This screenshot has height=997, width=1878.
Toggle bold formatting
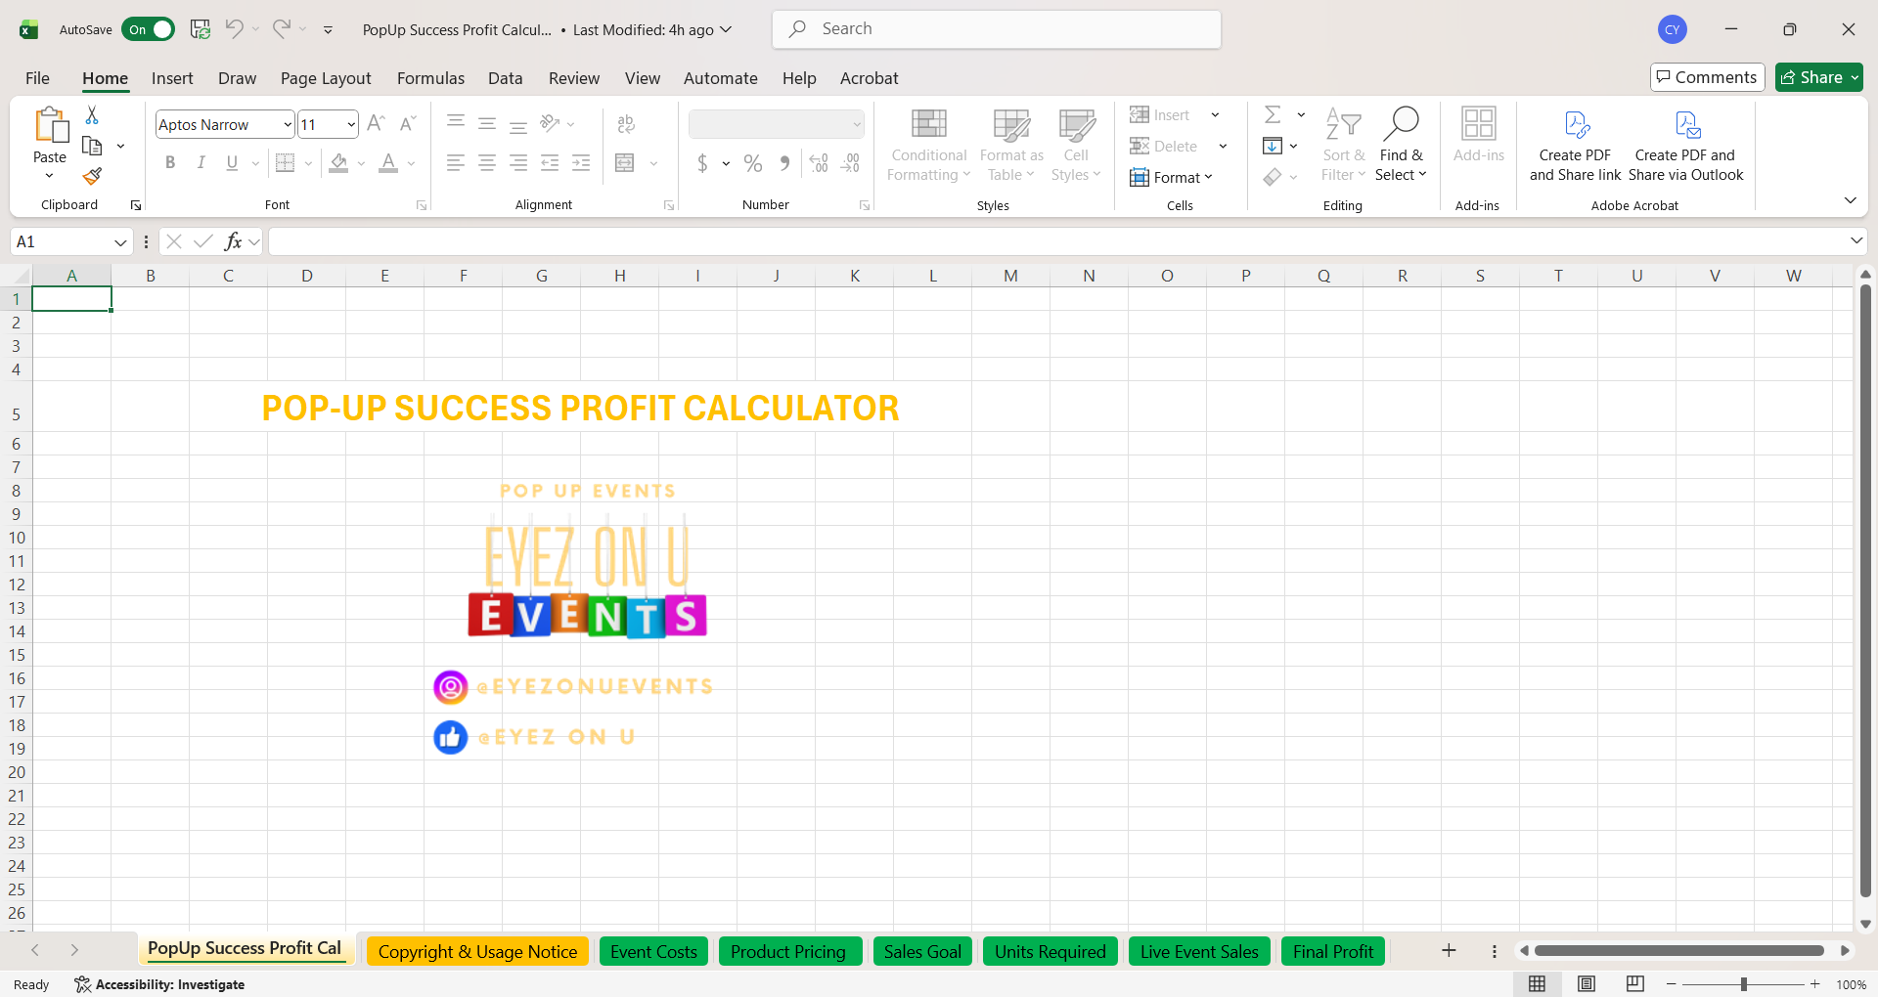[169, 162]
